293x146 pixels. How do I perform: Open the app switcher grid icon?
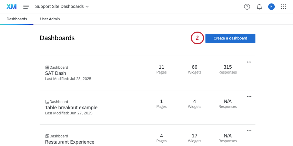[x=283, y=7]
